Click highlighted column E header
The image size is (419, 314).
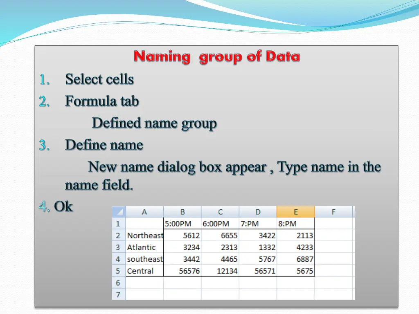295,212
